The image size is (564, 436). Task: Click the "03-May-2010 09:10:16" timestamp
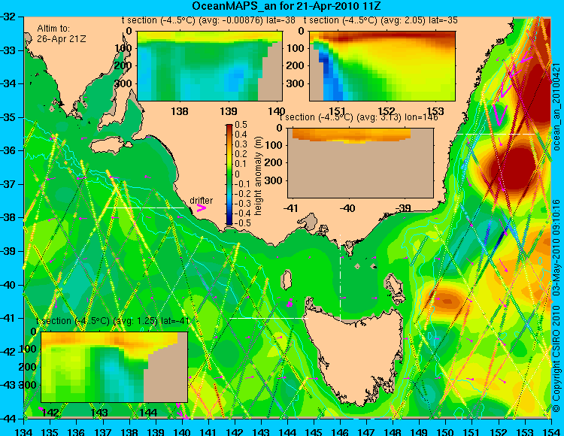[x=556, y=247]
